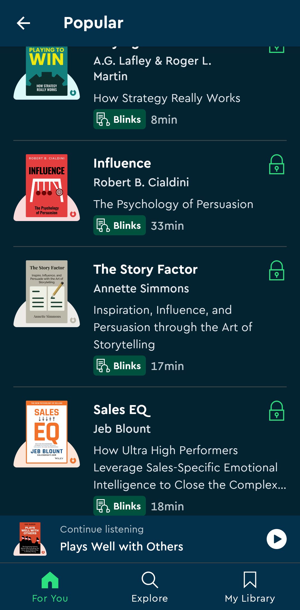Select the Sales EQ book title

(122, 410)
